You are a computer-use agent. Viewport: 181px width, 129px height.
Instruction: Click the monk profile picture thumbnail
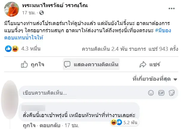[12, 9]
